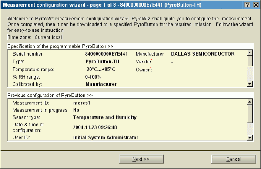Viewport: 261px width, 169px height.
Task: Click the scrollbar track below previous configuration thumb
Action: 250,129
